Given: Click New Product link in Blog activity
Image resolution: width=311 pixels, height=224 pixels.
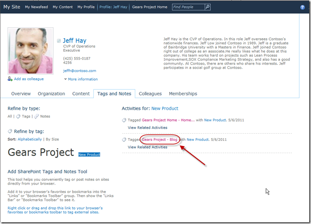Looking at the screenshot, I should click(x=198, y=139).
